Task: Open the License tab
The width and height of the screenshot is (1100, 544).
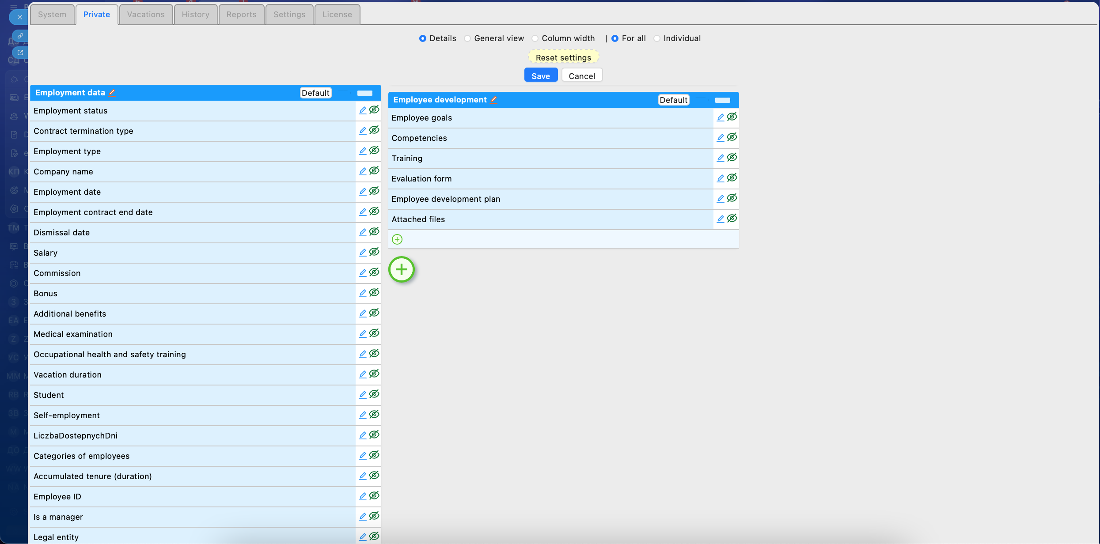Action: pyautogui.click(x=338, y=15)
